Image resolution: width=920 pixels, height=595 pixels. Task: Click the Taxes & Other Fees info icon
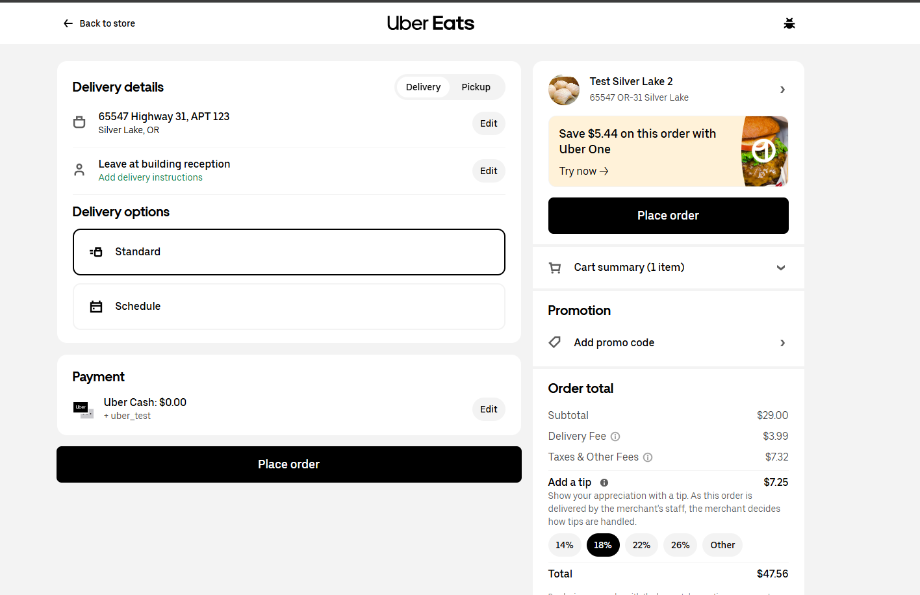click(648, 457)
